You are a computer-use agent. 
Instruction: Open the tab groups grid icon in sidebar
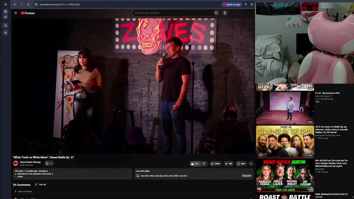5,11
